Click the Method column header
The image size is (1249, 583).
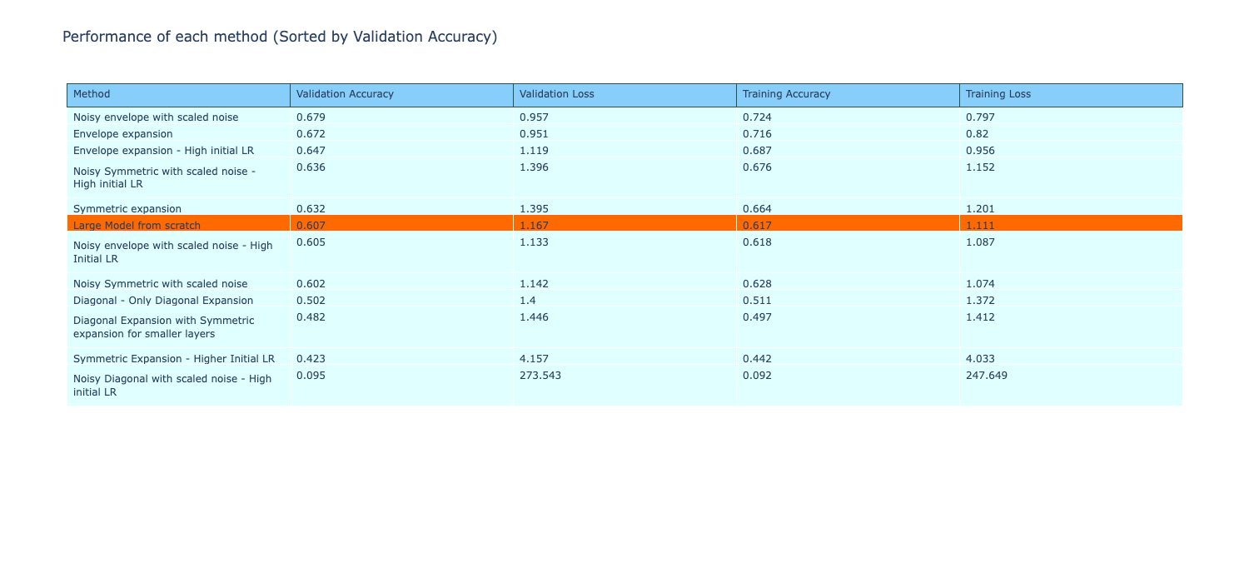point(92,94)
